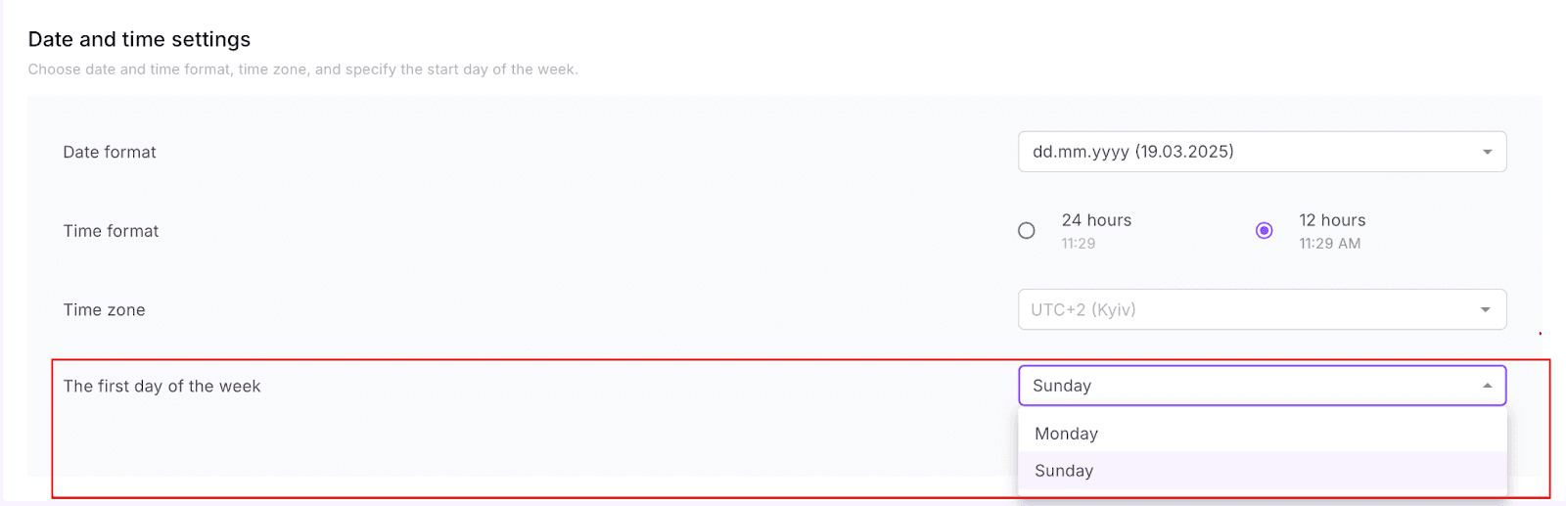Click the "Time zone" row label
Viewport: 1566px width, 506px height.
coord(104,310)
